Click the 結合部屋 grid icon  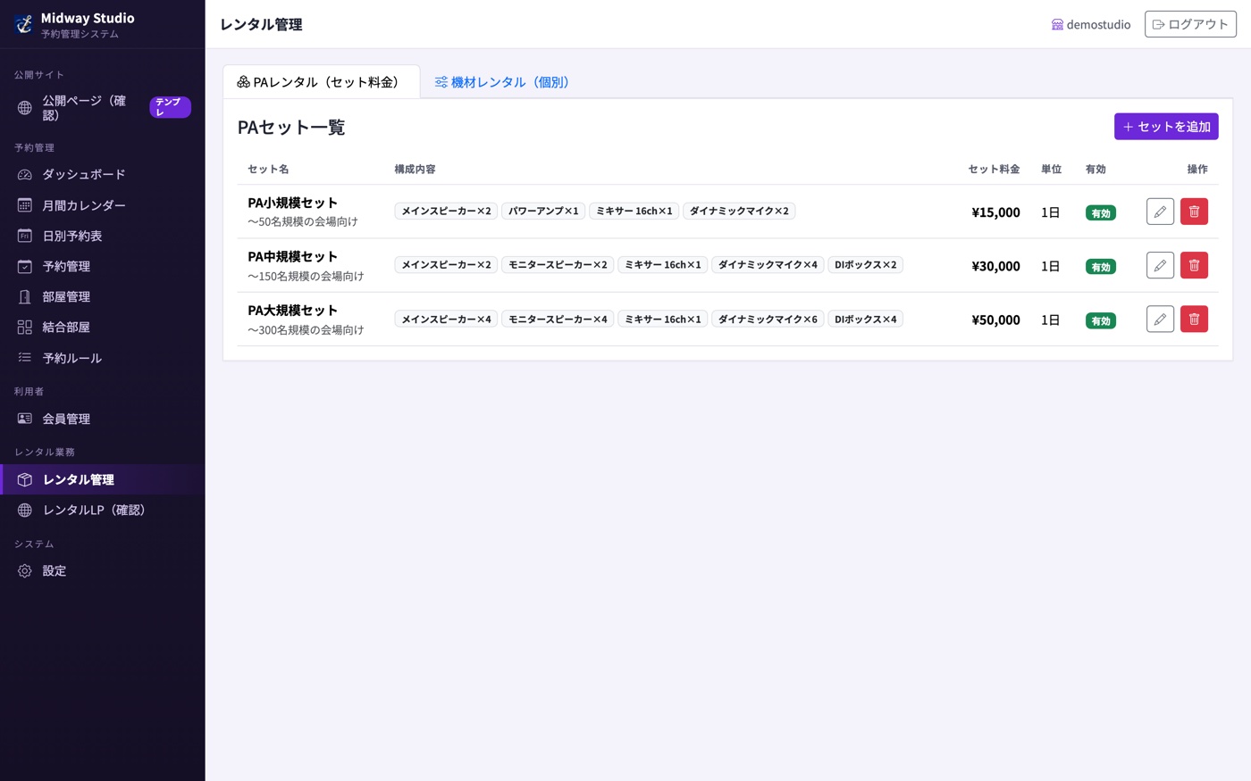(25, 328)
